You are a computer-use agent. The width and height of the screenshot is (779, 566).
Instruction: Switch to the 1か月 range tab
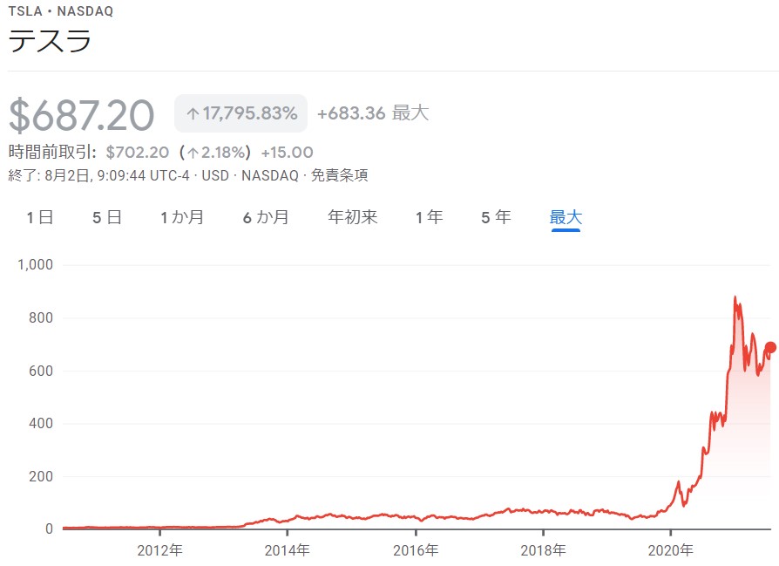click(x=182, y=217)
